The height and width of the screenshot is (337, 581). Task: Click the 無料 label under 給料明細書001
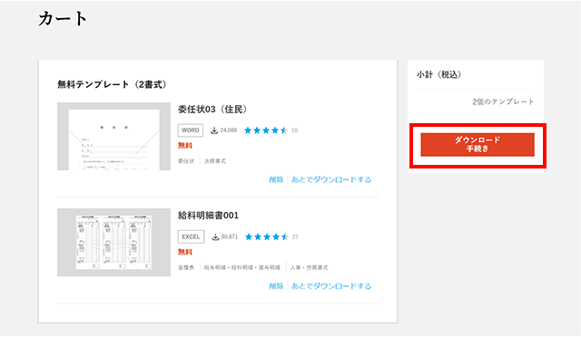click(x=185, y=252)
